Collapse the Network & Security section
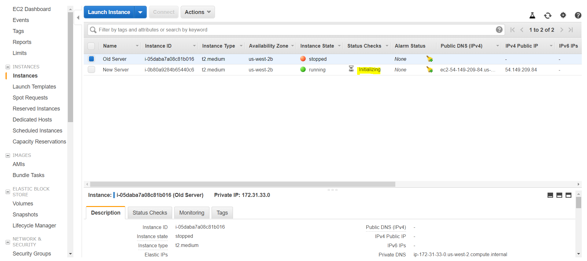The height and width of the screenshot is (261, 587). pos(8,242)
